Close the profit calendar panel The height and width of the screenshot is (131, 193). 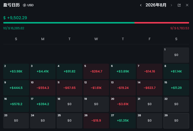pos(187,5)
